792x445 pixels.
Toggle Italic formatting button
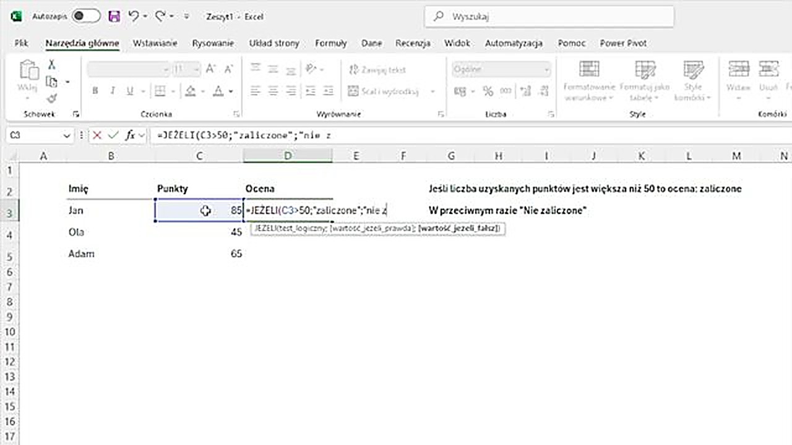click(112, 91)
